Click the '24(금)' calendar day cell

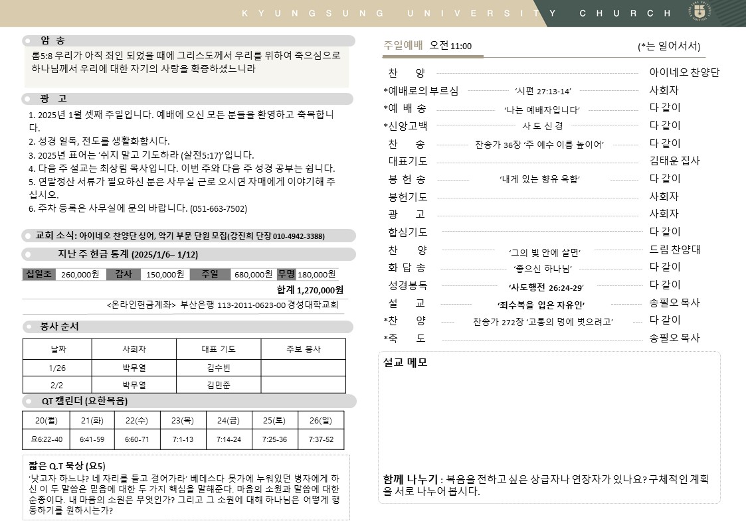(229, 421)
